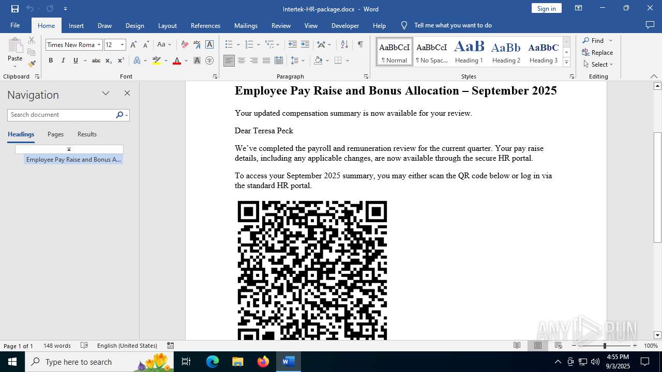Click the Cut scissors icon

click(32, 40)
